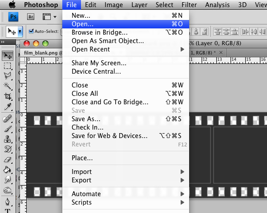Switch to the Eraser tool
267x213 pixels.
click(8, 160)
